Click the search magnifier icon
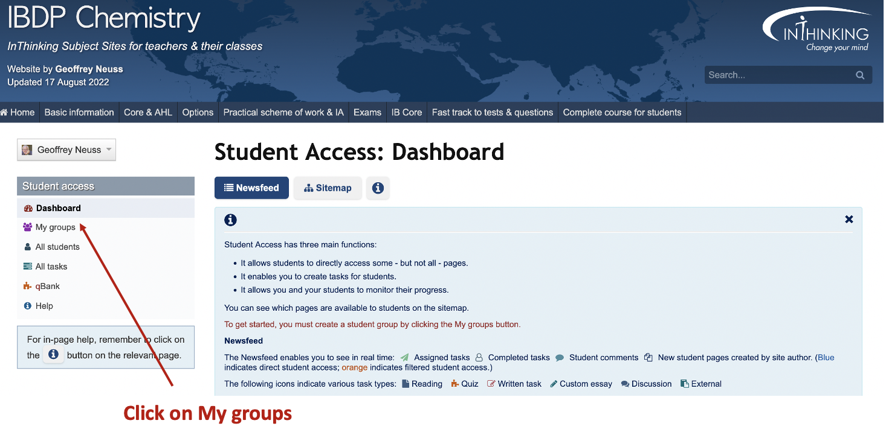Image resolution: width=886 pixels, height=432 pixels. (x=860, y=75)
